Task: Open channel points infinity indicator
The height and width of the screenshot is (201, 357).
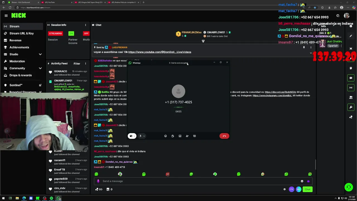Action: [x=99, y=189]
